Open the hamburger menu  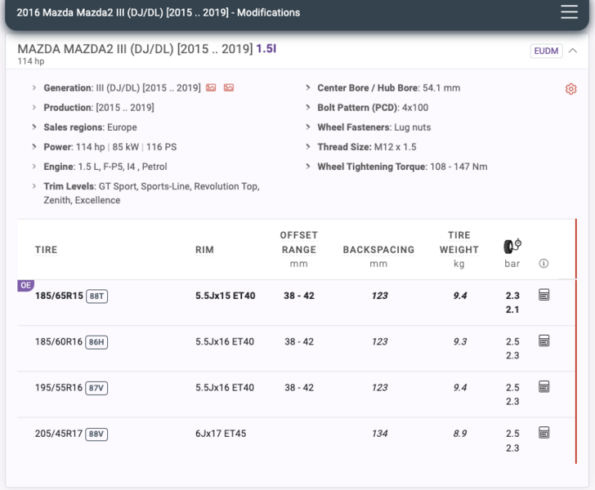569,12
